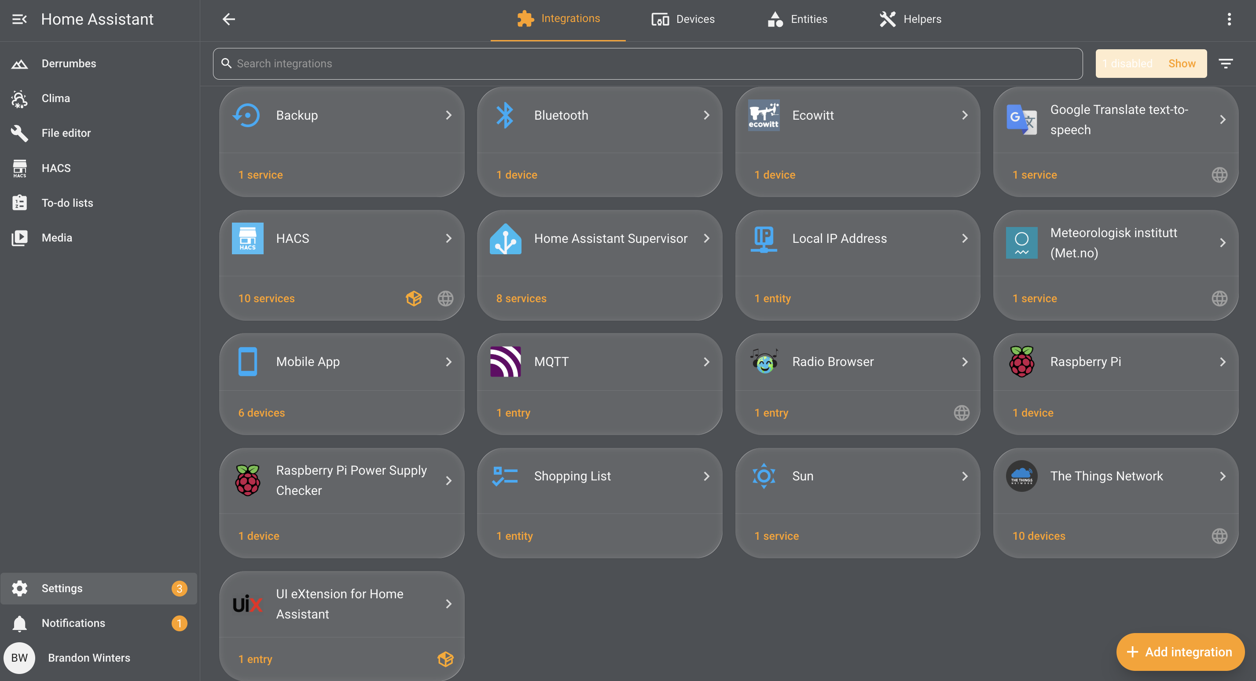The width and height of the screenshot is (1256, 681).
Task: Open Clima in the sidebar
Action: (99, 99)
